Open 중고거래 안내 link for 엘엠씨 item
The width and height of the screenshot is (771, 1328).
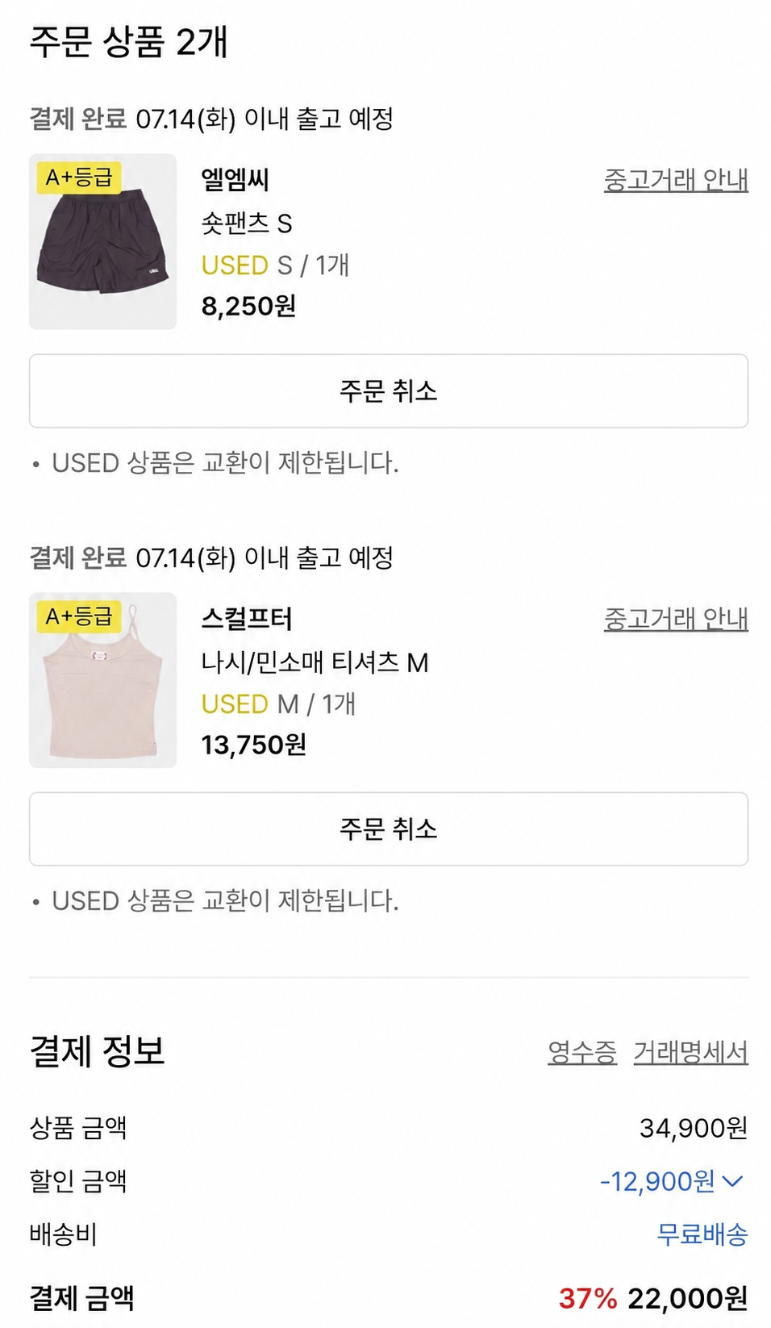[x=676, y=179]
